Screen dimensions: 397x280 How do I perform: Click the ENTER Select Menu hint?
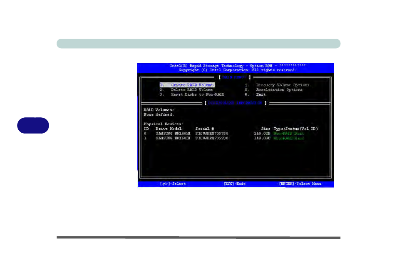point(300,183)
